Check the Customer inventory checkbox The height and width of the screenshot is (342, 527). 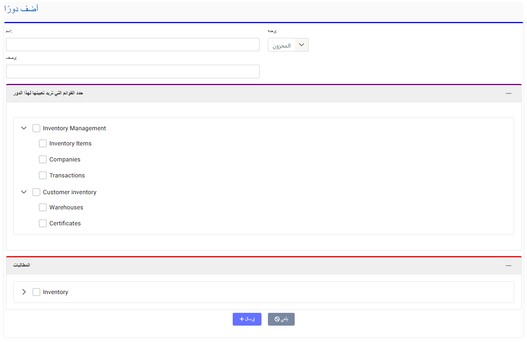tap(36, 192)
